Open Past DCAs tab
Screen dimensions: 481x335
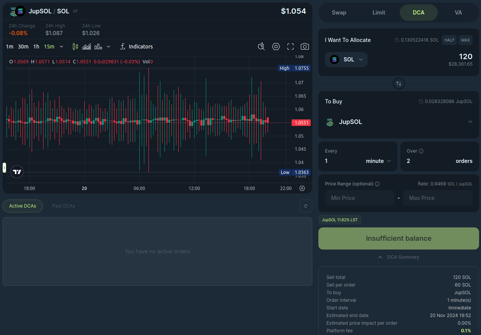point(63,206)
